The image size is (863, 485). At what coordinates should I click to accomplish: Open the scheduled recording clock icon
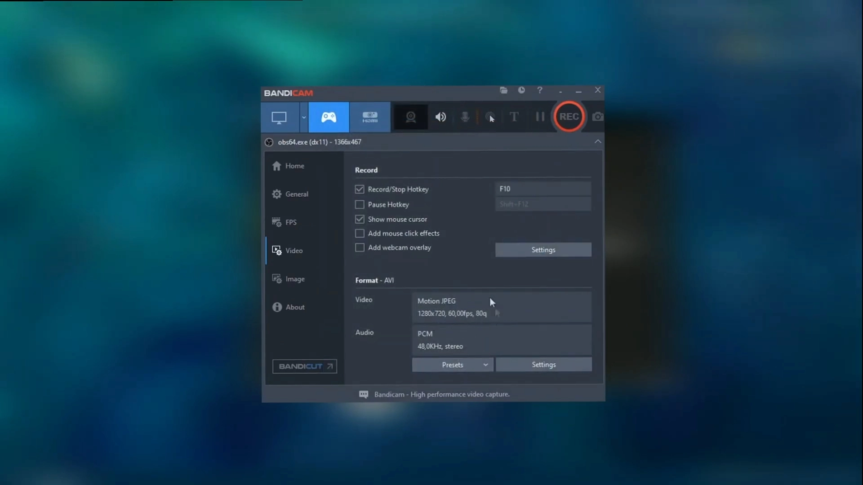point(521,90)
